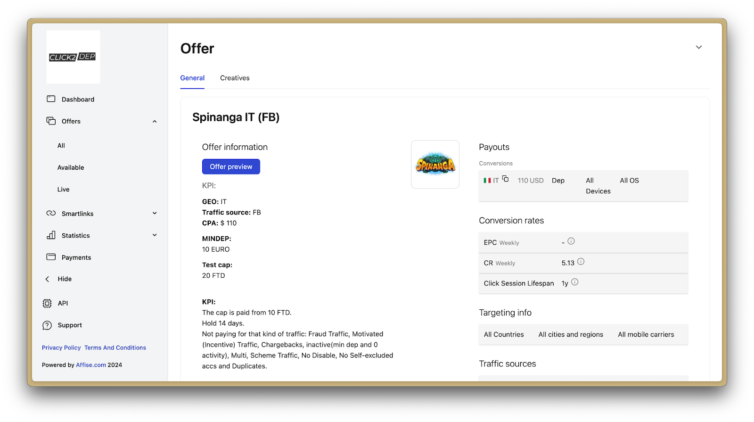
Task: Click the Hold 14 days text
Action: coord(223,323)
